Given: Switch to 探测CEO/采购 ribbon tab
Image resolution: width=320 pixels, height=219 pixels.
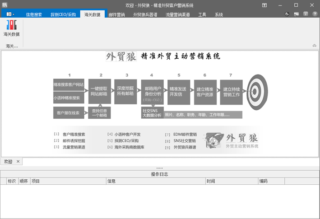Looking at the screenshot, I should [63, 14].
